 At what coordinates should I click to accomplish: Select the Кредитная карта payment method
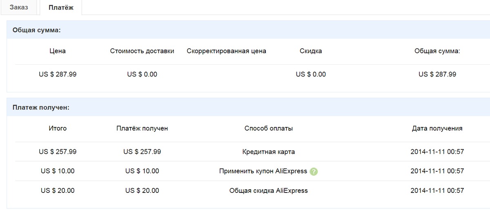(268, 152)
